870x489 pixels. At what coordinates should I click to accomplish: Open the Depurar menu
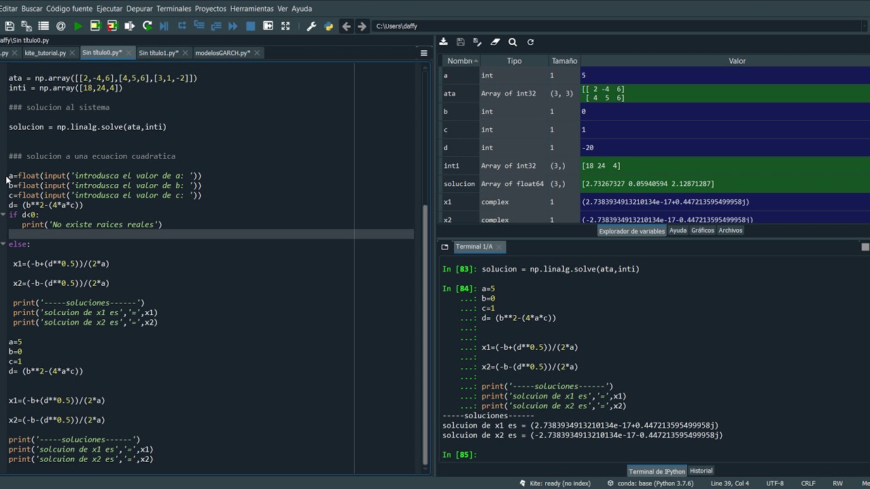pos(139,9)
